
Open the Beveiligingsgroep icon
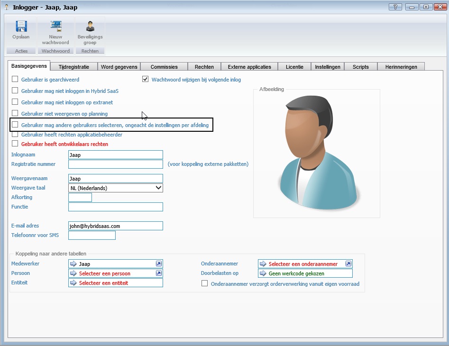click(90, 27)
